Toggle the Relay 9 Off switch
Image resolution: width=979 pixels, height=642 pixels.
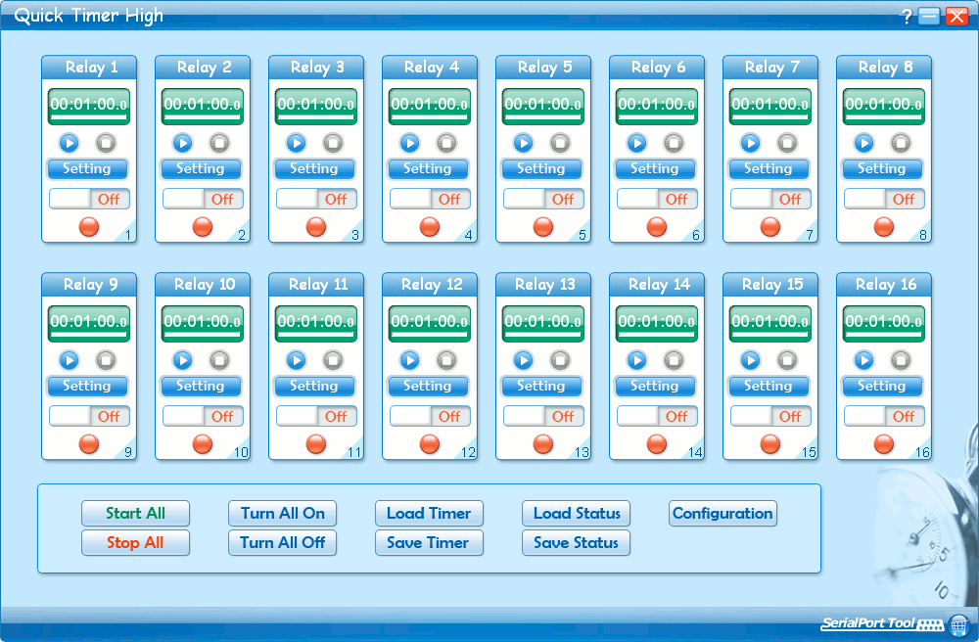(x=89, y=416)
